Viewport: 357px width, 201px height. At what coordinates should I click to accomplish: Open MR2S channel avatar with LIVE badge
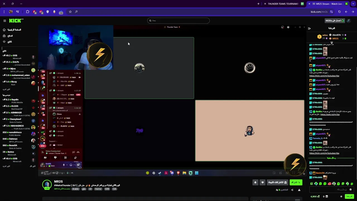[47, 185]
